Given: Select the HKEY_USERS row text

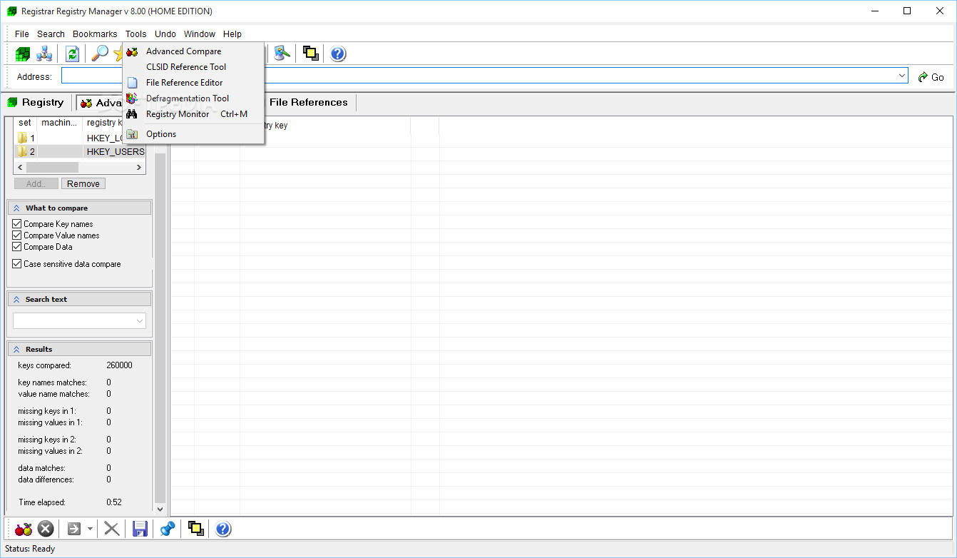Looking at the screenshot, I should [x=116, y=151].
